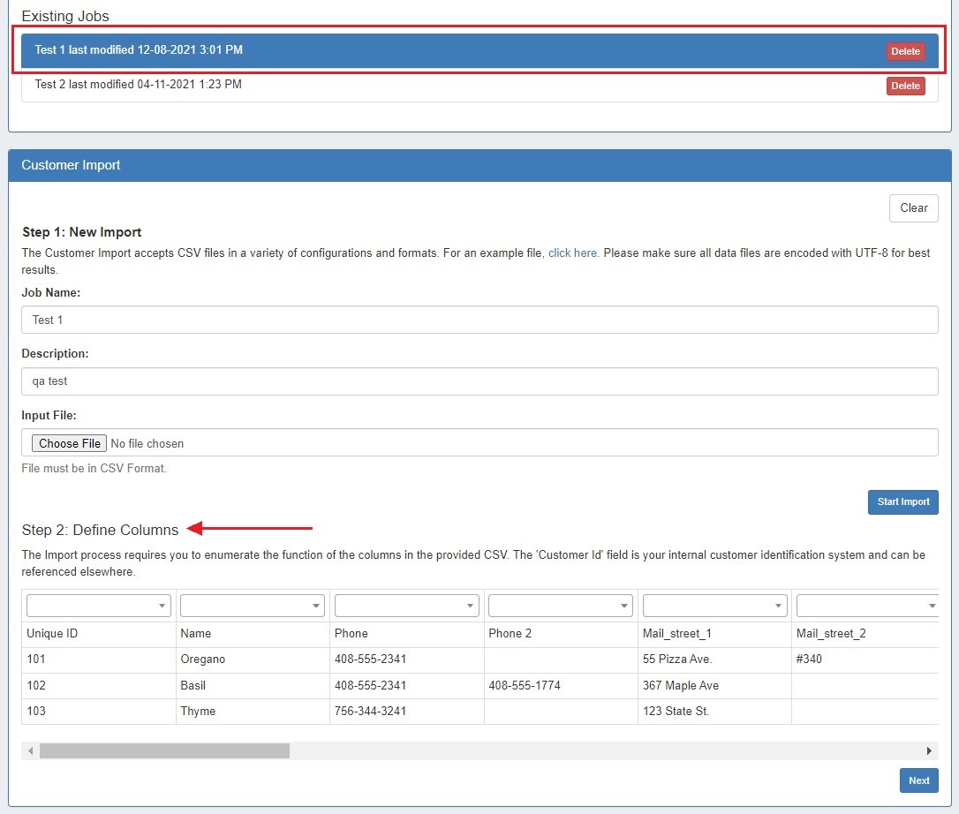This screenshot has height=814, width=959.
Task: Click Choose File to pick a CSV
Action: 69,443
